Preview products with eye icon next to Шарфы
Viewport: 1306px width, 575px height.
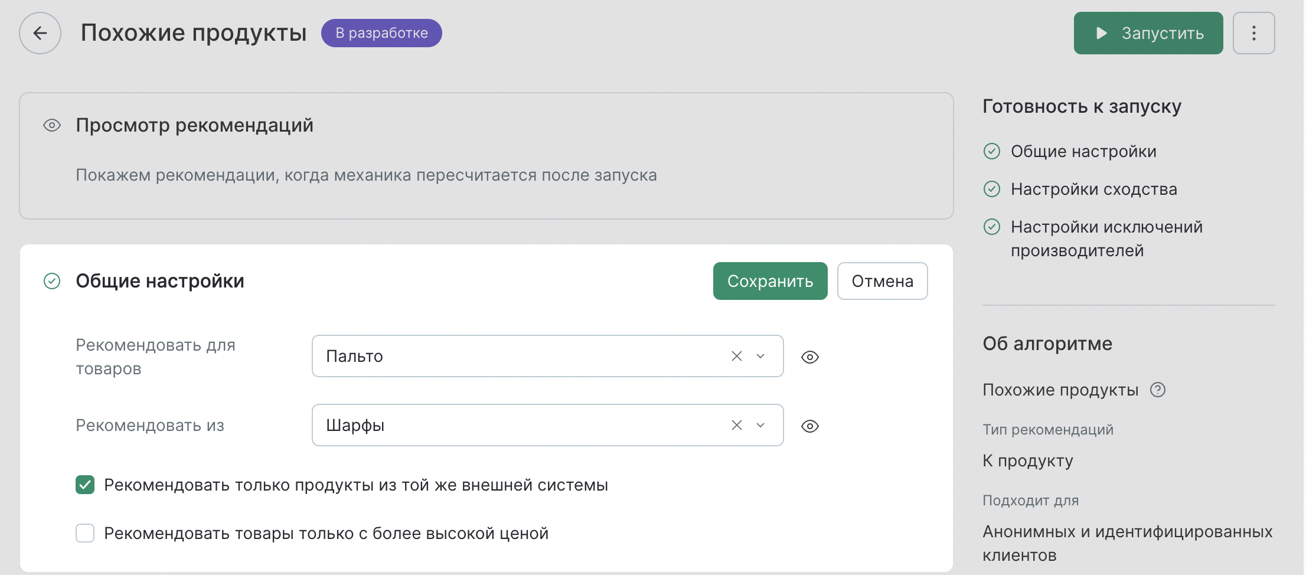click(x=809, y=426)
